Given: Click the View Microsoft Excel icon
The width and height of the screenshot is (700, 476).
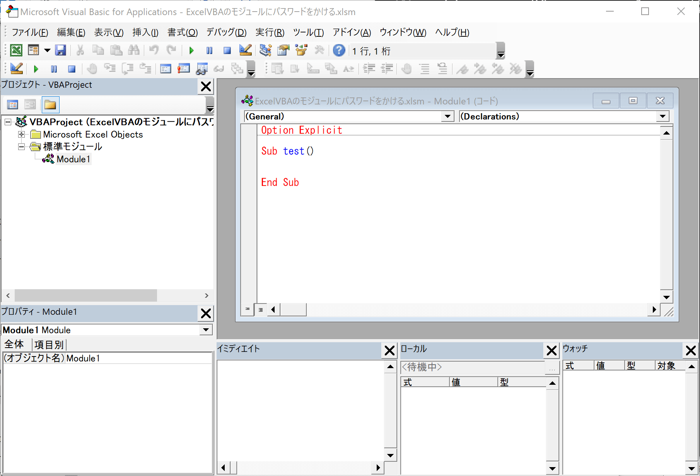Looking at the screenshot, I should click(x=16, y=50).
